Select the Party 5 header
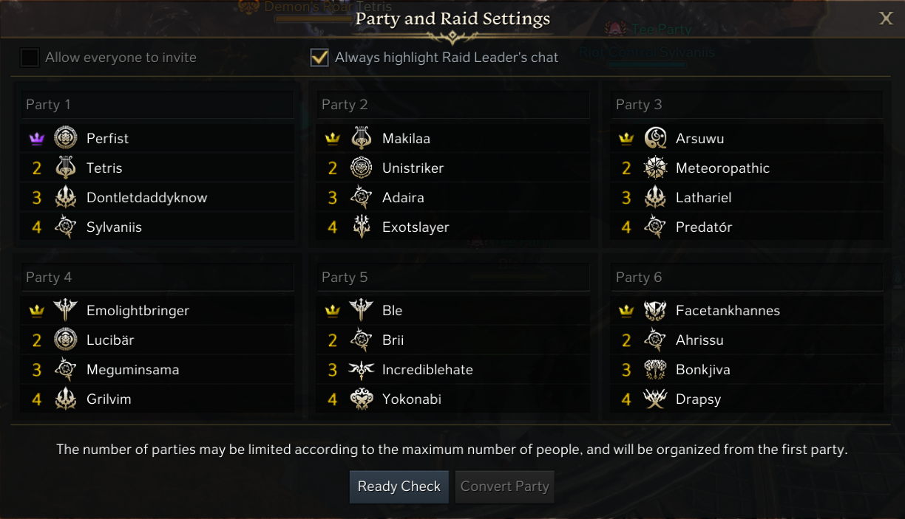Screen dimensions: 905x519 click(452, 278)
